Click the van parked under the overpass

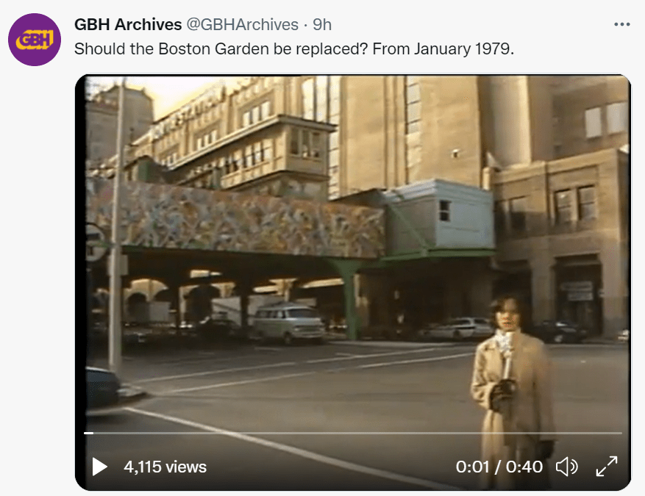[288, 323]
